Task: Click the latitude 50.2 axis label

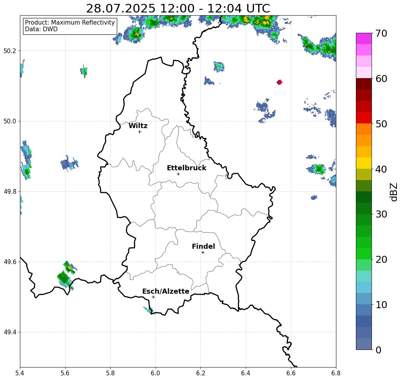Action: pyautogui.click(x=10, y=51)
